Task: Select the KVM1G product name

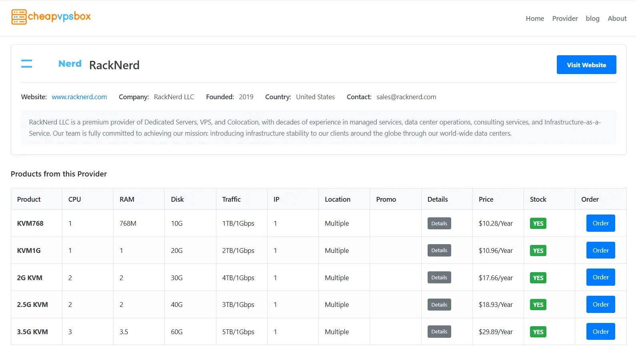Action: [29, 251]
